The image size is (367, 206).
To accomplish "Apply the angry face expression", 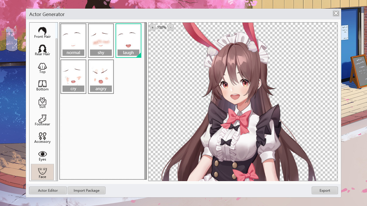I will point(101,76).
